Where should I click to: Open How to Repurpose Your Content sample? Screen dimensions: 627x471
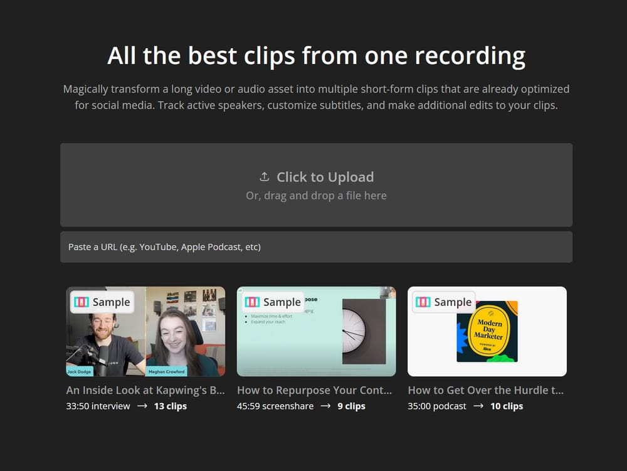click(x=316, y=390)
